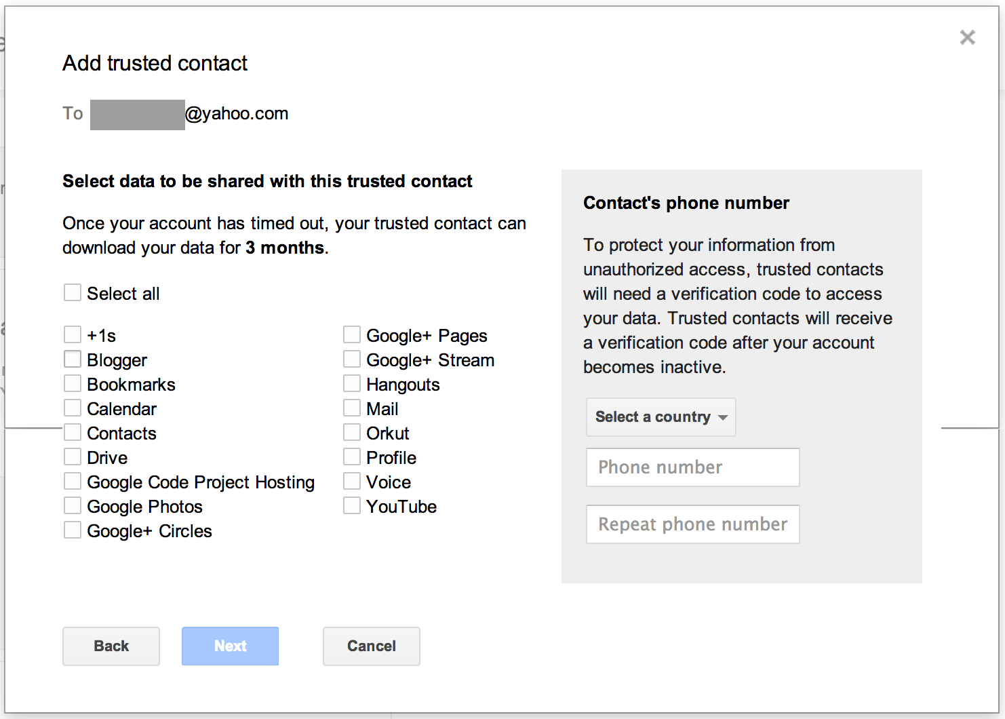This screenshot has width=1005, height=719.
Task: Check the Orkut data option
Action: 351,432
